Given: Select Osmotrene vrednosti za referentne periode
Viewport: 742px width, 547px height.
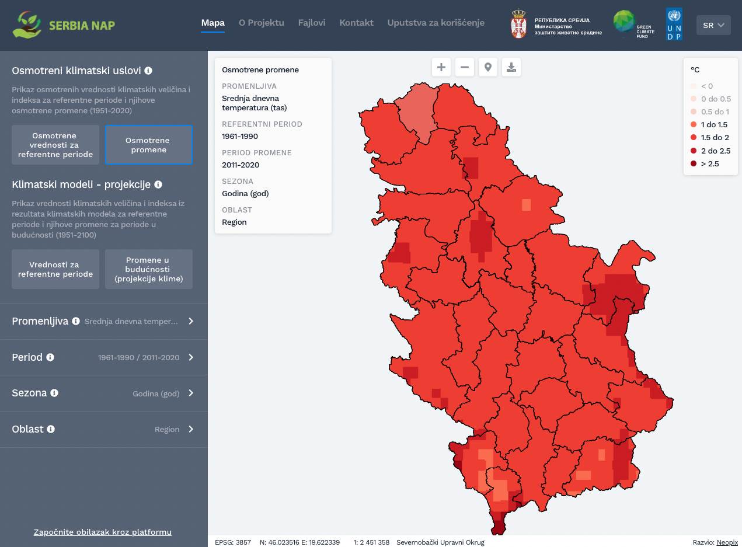Looking at the screenshot, I should (x=55, y=145).
